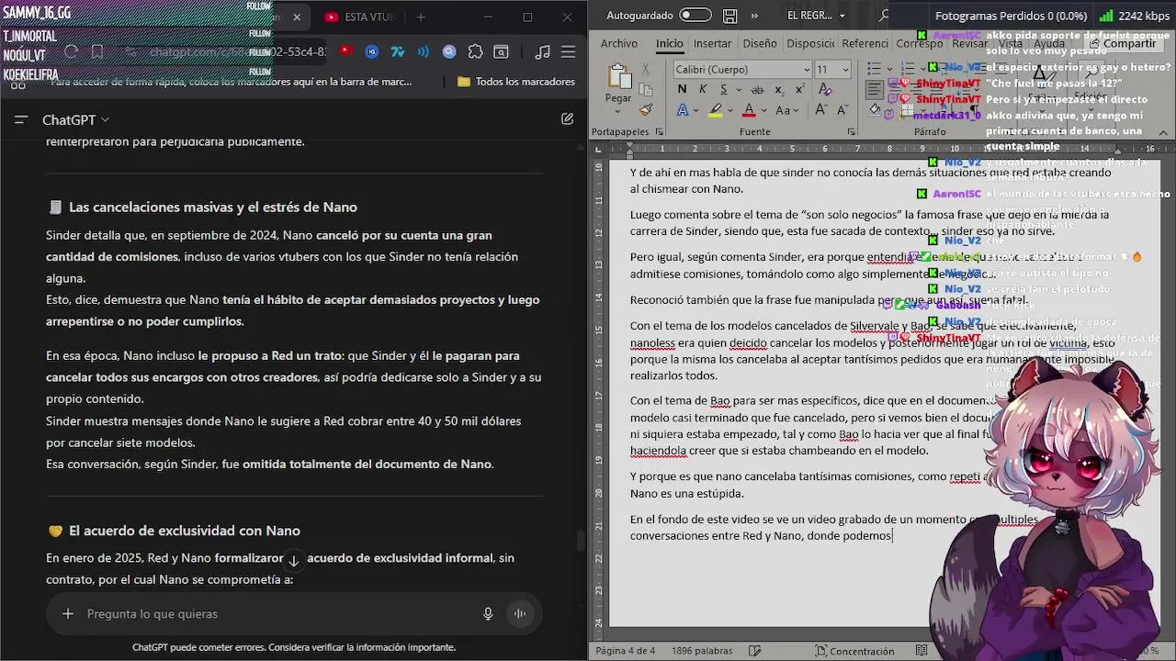Open the browser extensions puzzle icon
The height and width of the screenshot is (661, 1176).
tap(475, 52)
